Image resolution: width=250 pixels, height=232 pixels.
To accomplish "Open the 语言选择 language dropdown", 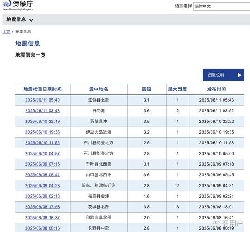I will click(x=222, y=6).
